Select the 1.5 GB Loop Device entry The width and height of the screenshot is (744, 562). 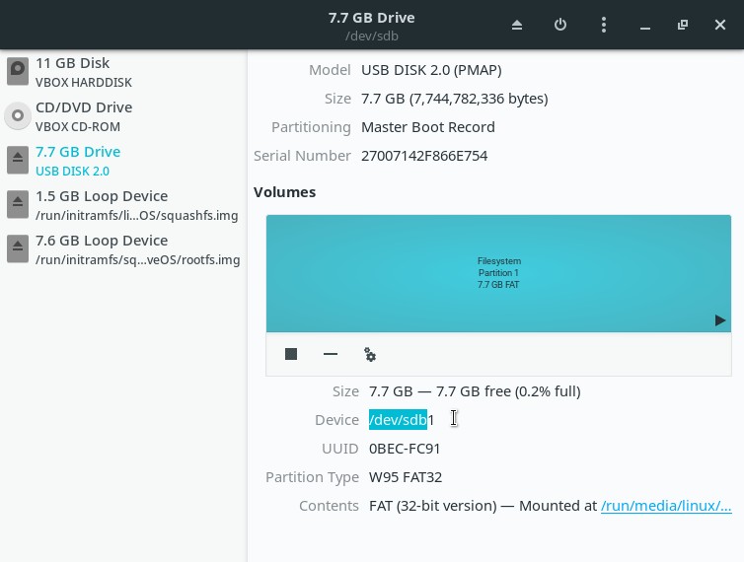point(123,205)
